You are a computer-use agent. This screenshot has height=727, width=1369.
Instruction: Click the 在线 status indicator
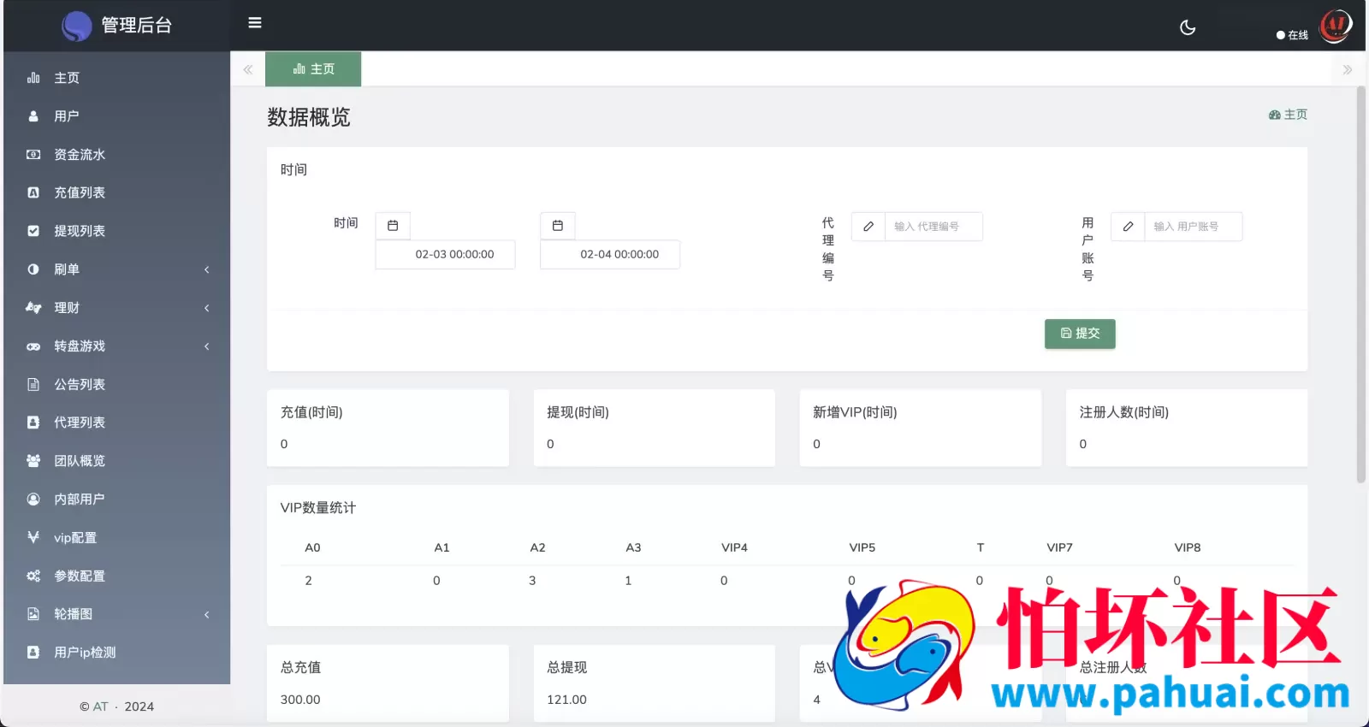pos(1292,35)
